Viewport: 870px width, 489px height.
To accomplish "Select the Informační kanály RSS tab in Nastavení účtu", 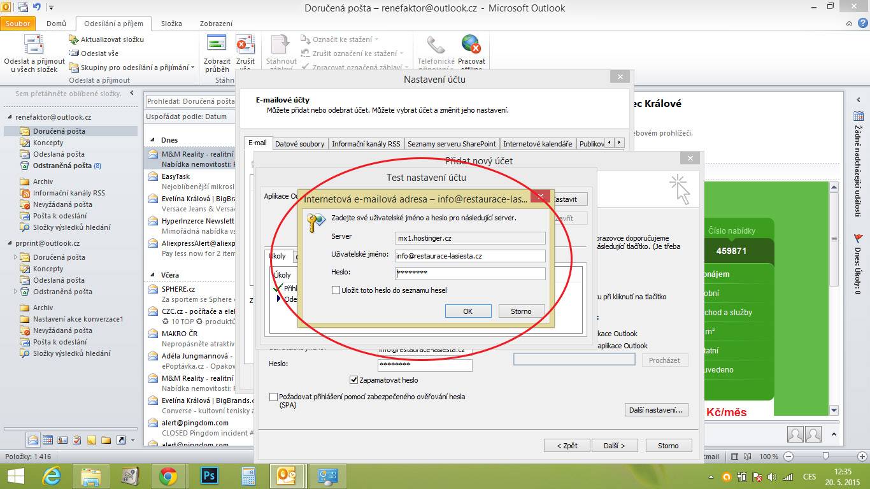I will [x=366, y=144].
